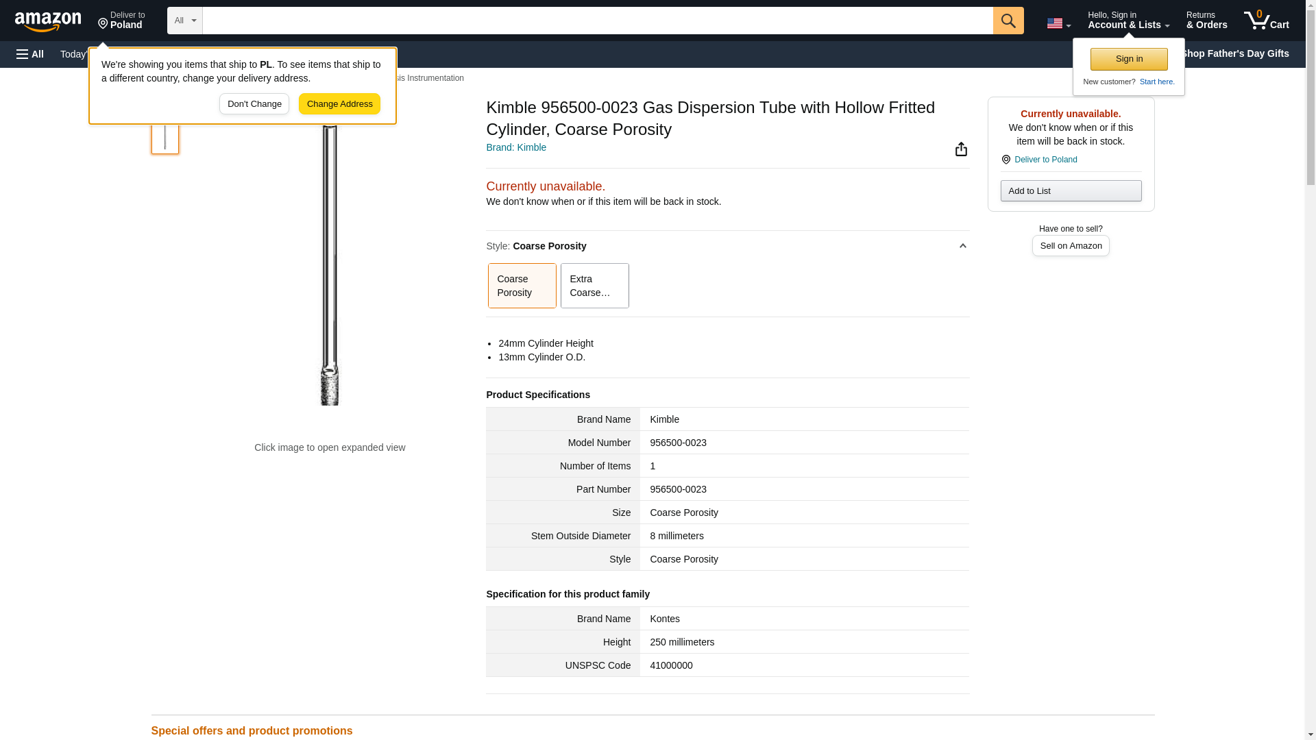
Task: Open the Brand: Kimble link
Action: click(516, 147)
